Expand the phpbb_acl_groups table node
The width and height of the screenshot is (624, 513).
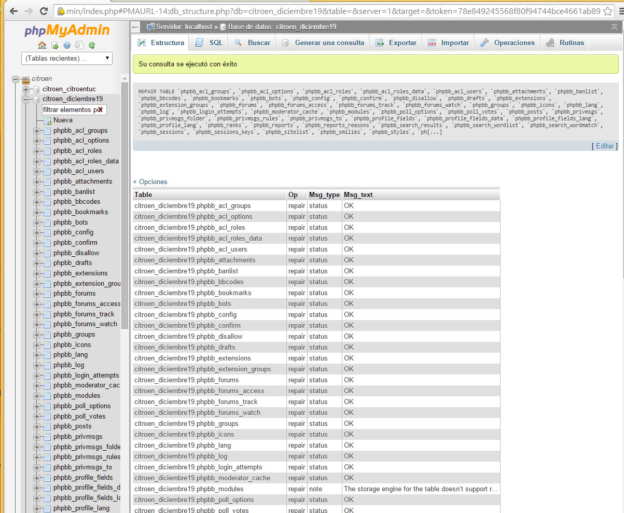[x=37, y=131]
